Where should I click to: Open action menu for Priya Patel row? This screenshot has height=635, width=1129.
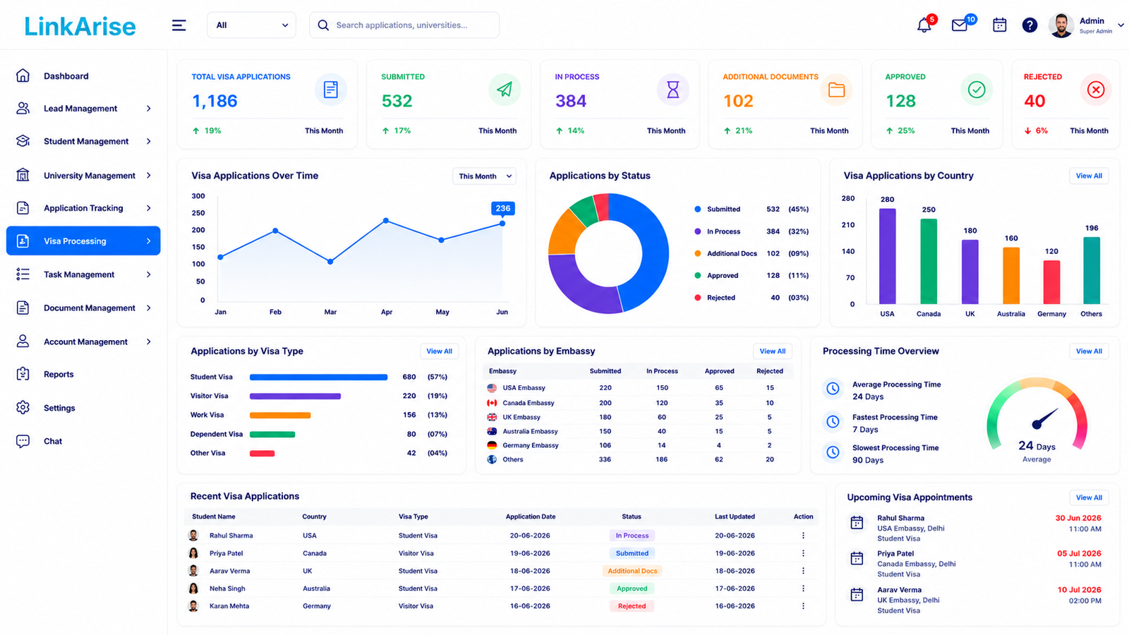pyautogui.click(x=803, y=553)
